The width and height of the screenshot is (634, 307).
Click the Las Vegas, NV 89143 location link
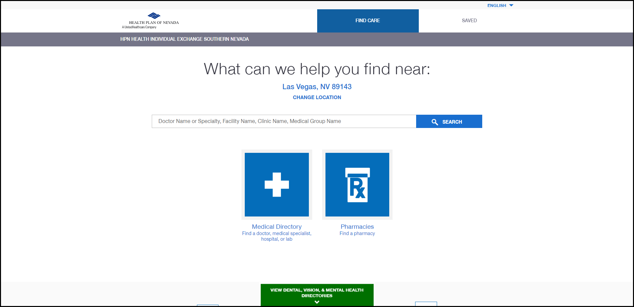317,87
